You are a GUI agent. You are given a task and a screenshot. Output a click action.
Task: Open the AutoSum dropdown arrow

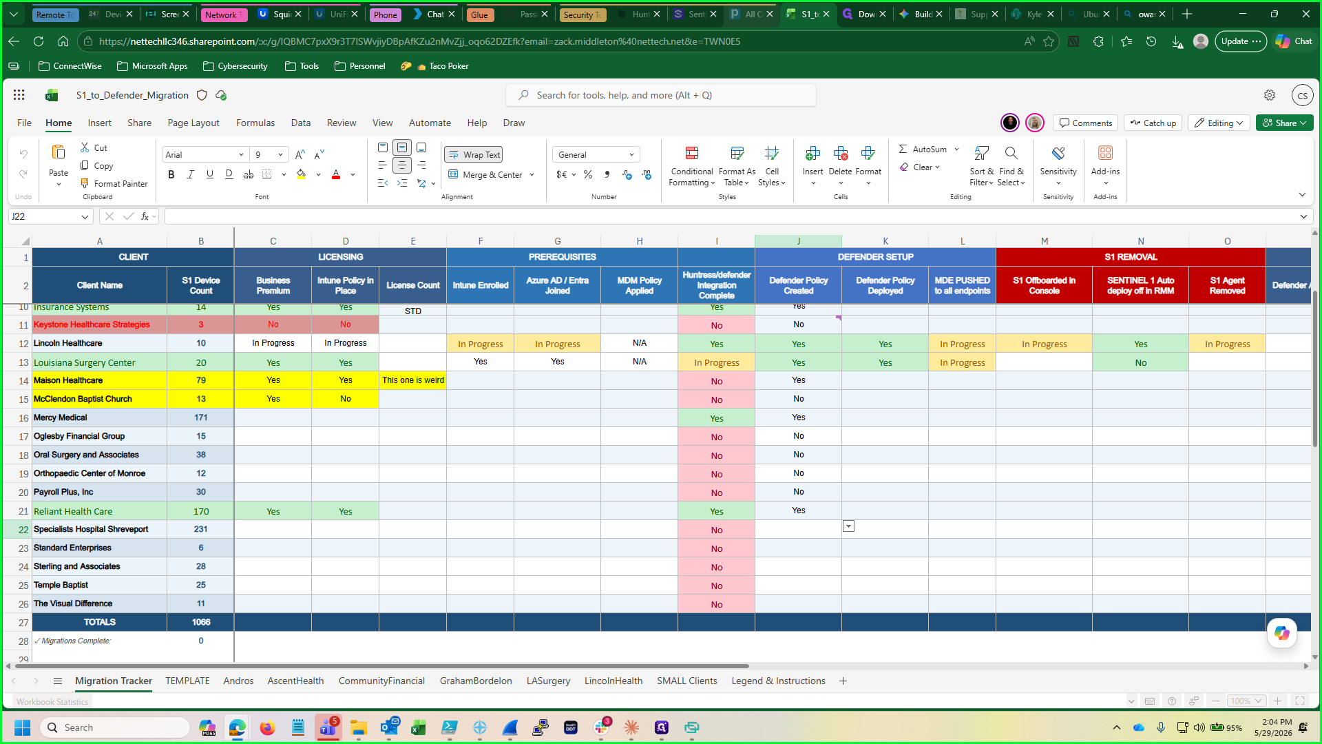click(956, 149)
